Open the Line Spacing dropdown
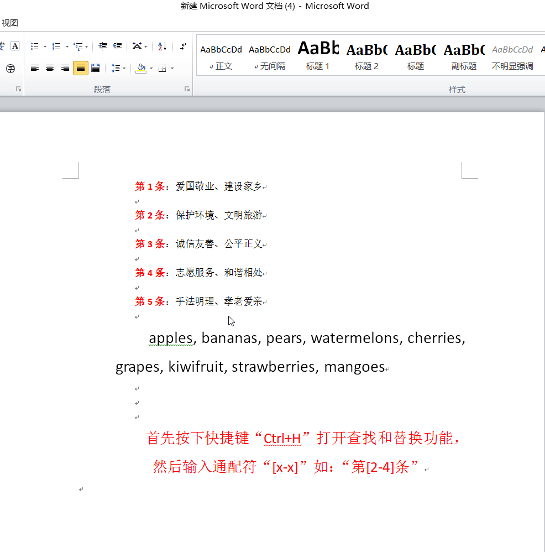The width and height of the screenshot is (545, 552). 124,68
